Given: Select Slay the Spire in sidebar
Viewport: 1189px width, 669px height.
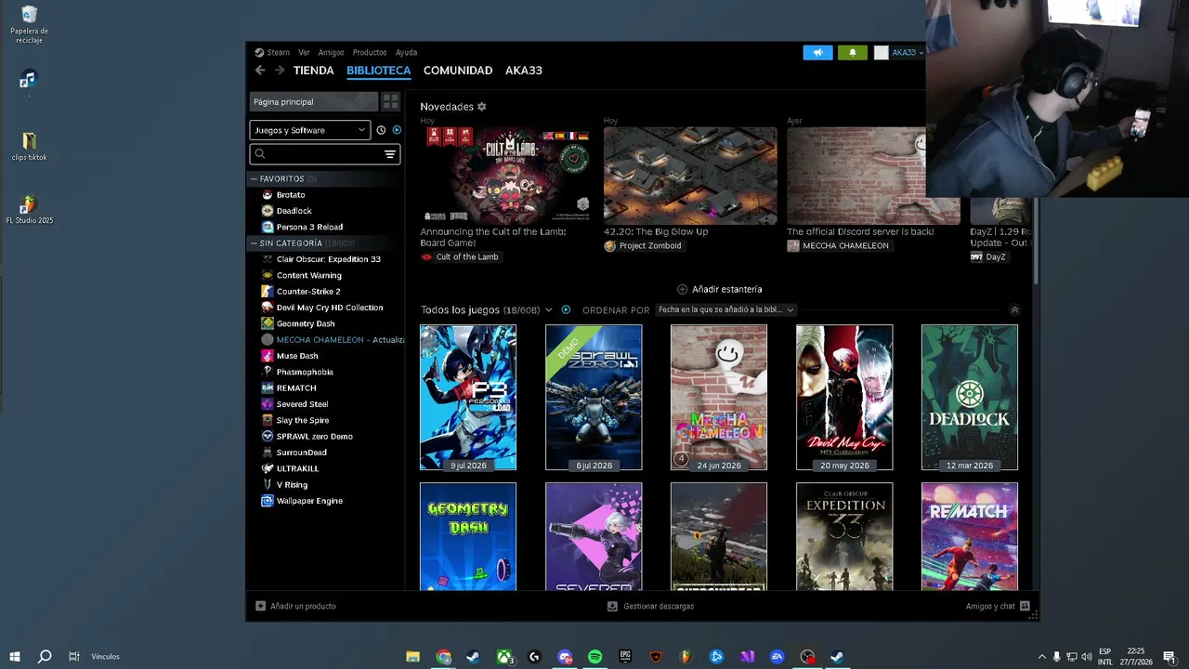Looking at the screenshot, I should (x=303, y=420).
